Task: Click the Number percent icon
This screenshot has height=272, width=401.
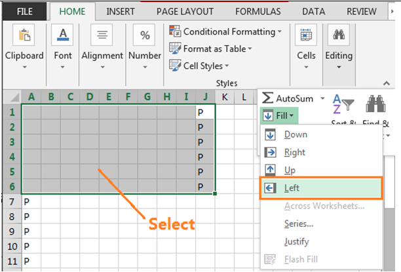Action: (x=145, y=36)
